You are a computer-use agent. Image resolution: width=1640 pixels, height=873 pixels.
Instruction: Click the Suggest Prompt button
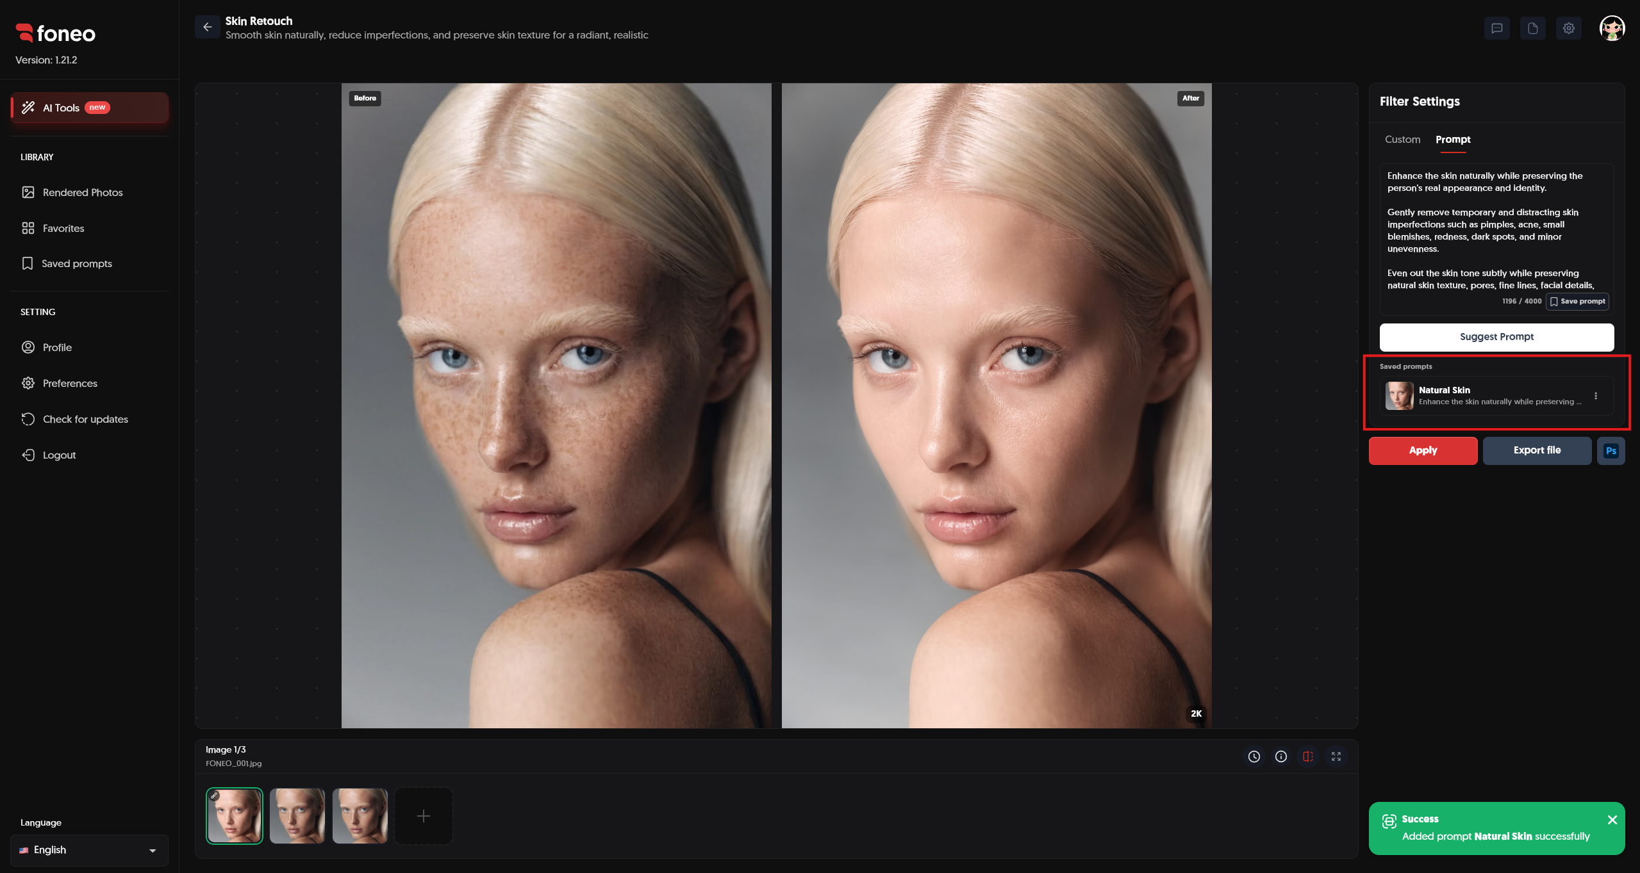click(1496, 337)
